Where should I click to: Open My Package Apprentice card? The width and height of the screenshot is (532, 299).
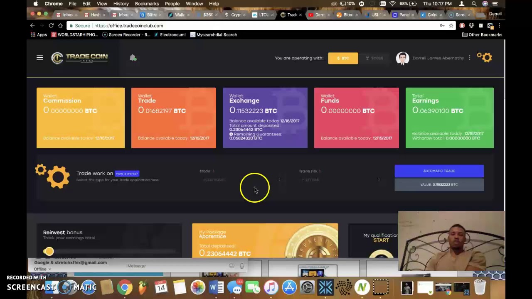click(265, 240)
